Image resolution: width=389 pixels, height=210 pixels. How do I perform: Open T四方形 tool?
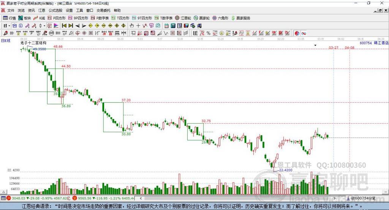click(120, 18)
